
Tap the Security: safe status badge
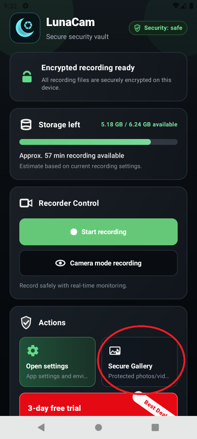158,28
